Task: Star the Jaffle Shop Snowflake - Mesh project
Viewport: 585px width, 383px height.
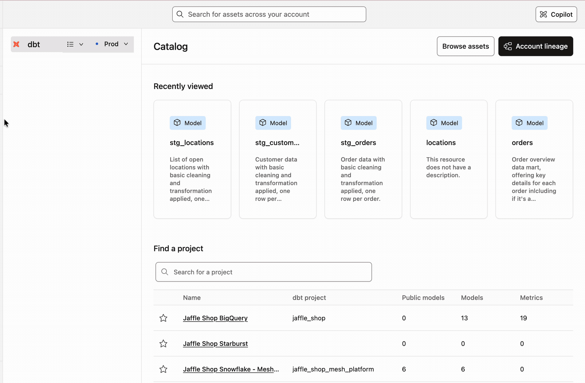Action: click(163, 369)
